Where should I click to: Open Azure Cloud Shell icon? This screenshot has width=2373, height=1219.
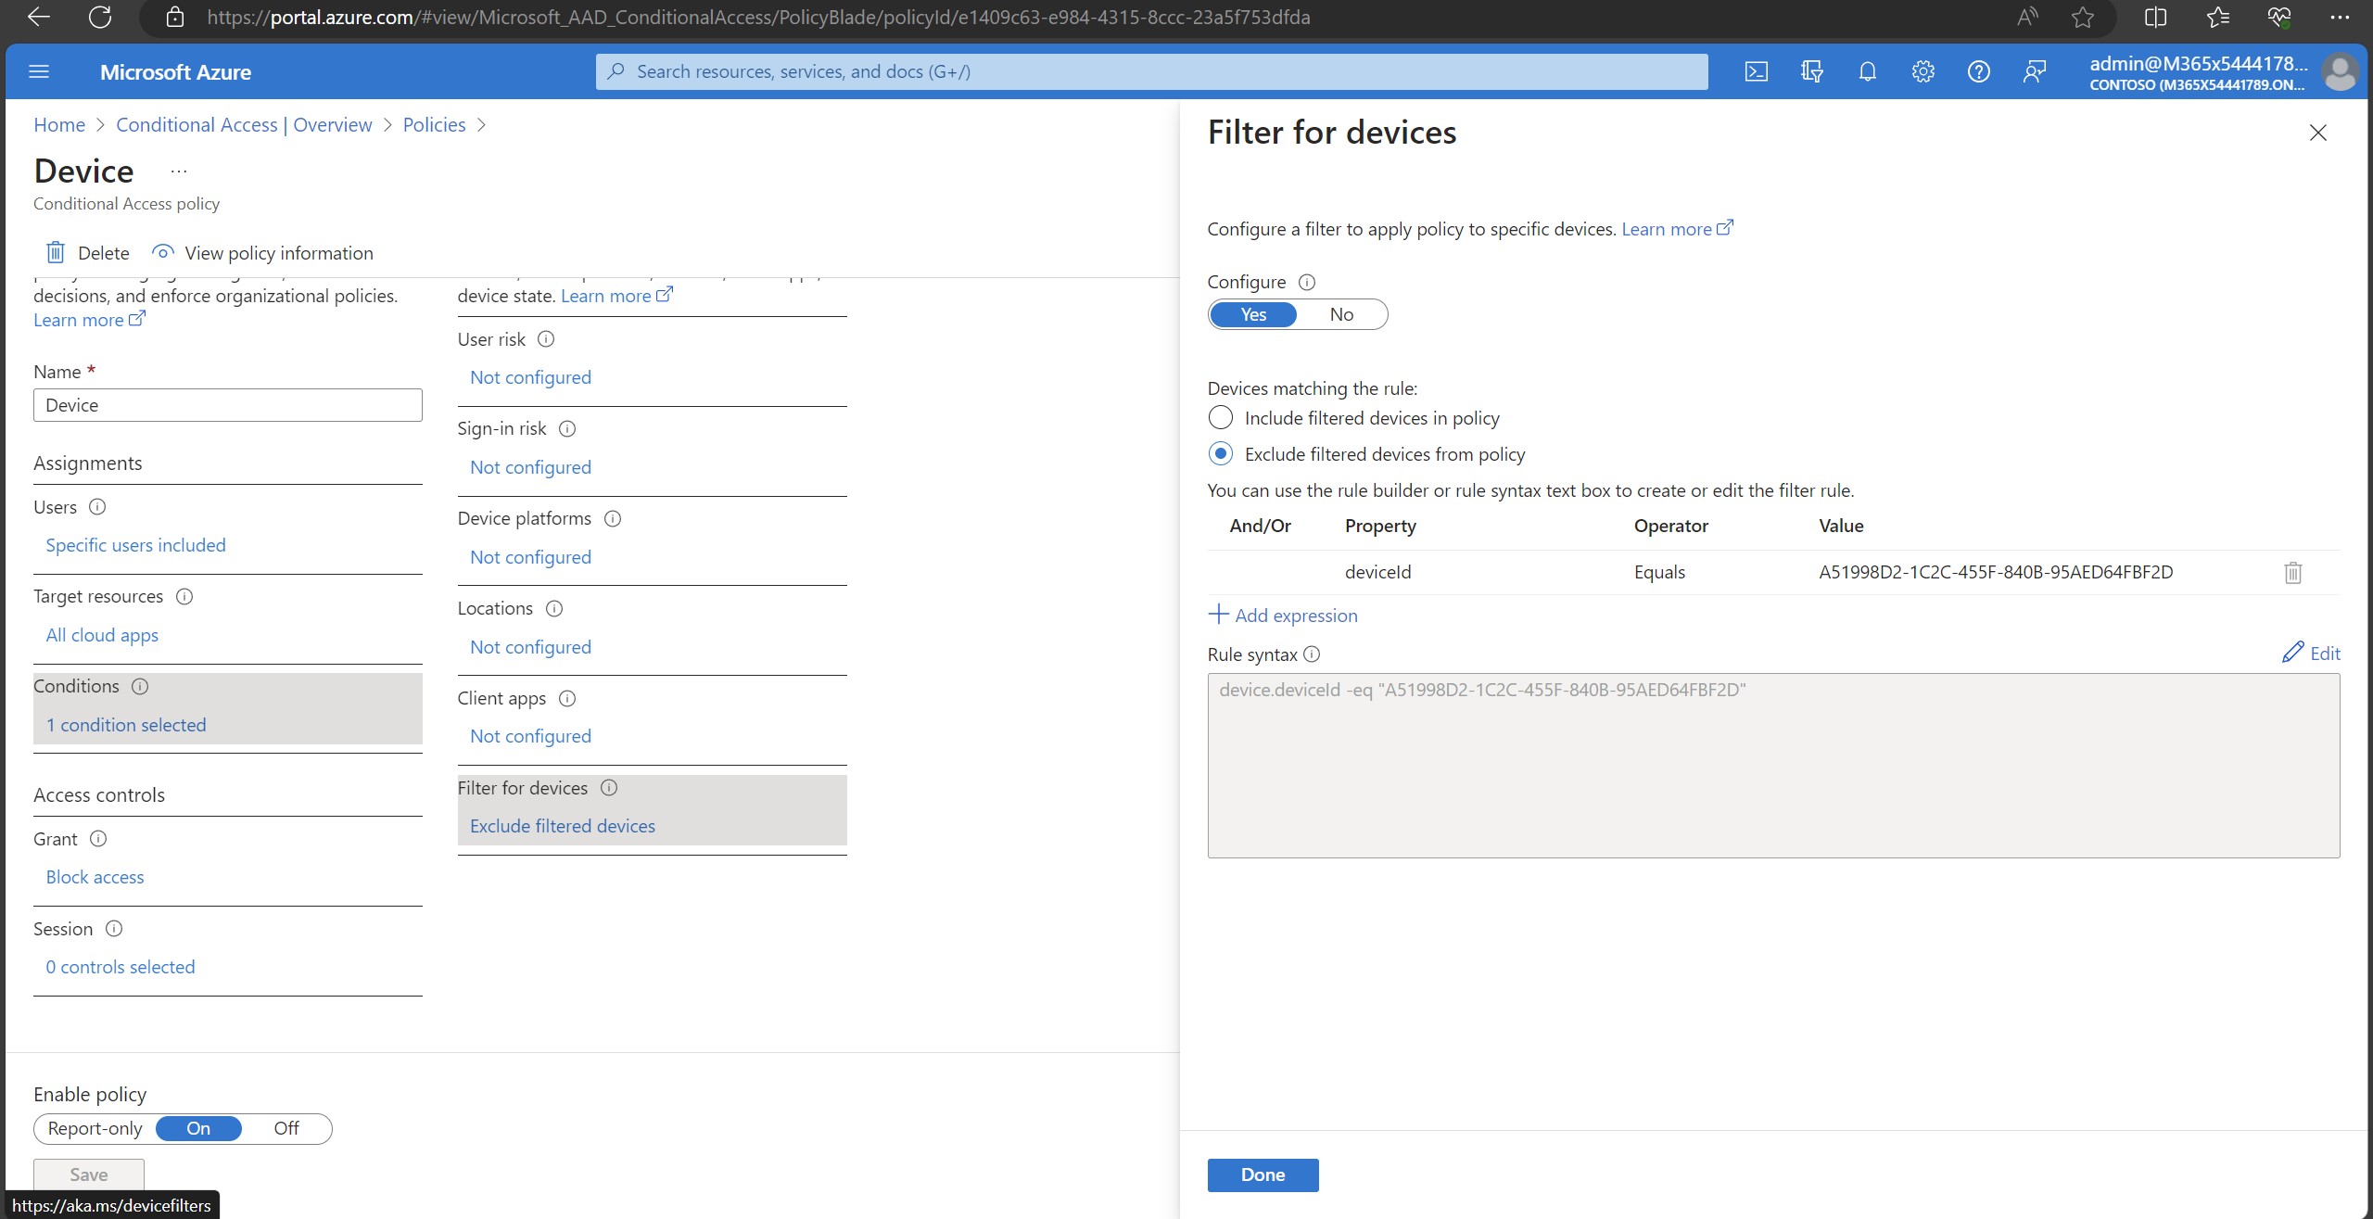[x=1756, y=71]
